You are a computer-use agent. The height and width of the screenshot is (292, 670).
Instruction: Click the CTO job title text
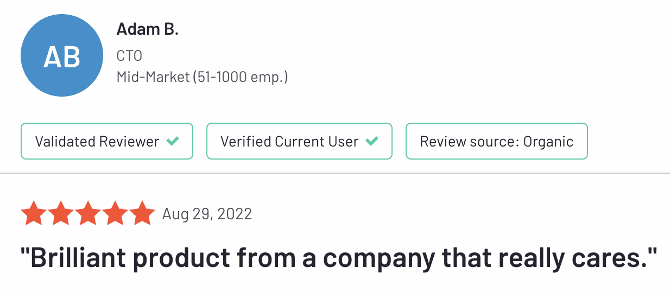(x=129, y=56)
